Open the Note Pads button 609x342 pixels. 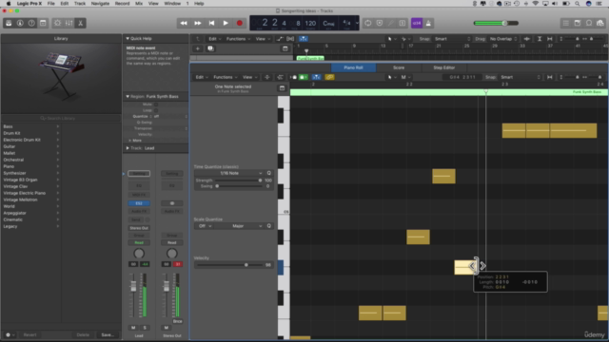click(578, 23)
